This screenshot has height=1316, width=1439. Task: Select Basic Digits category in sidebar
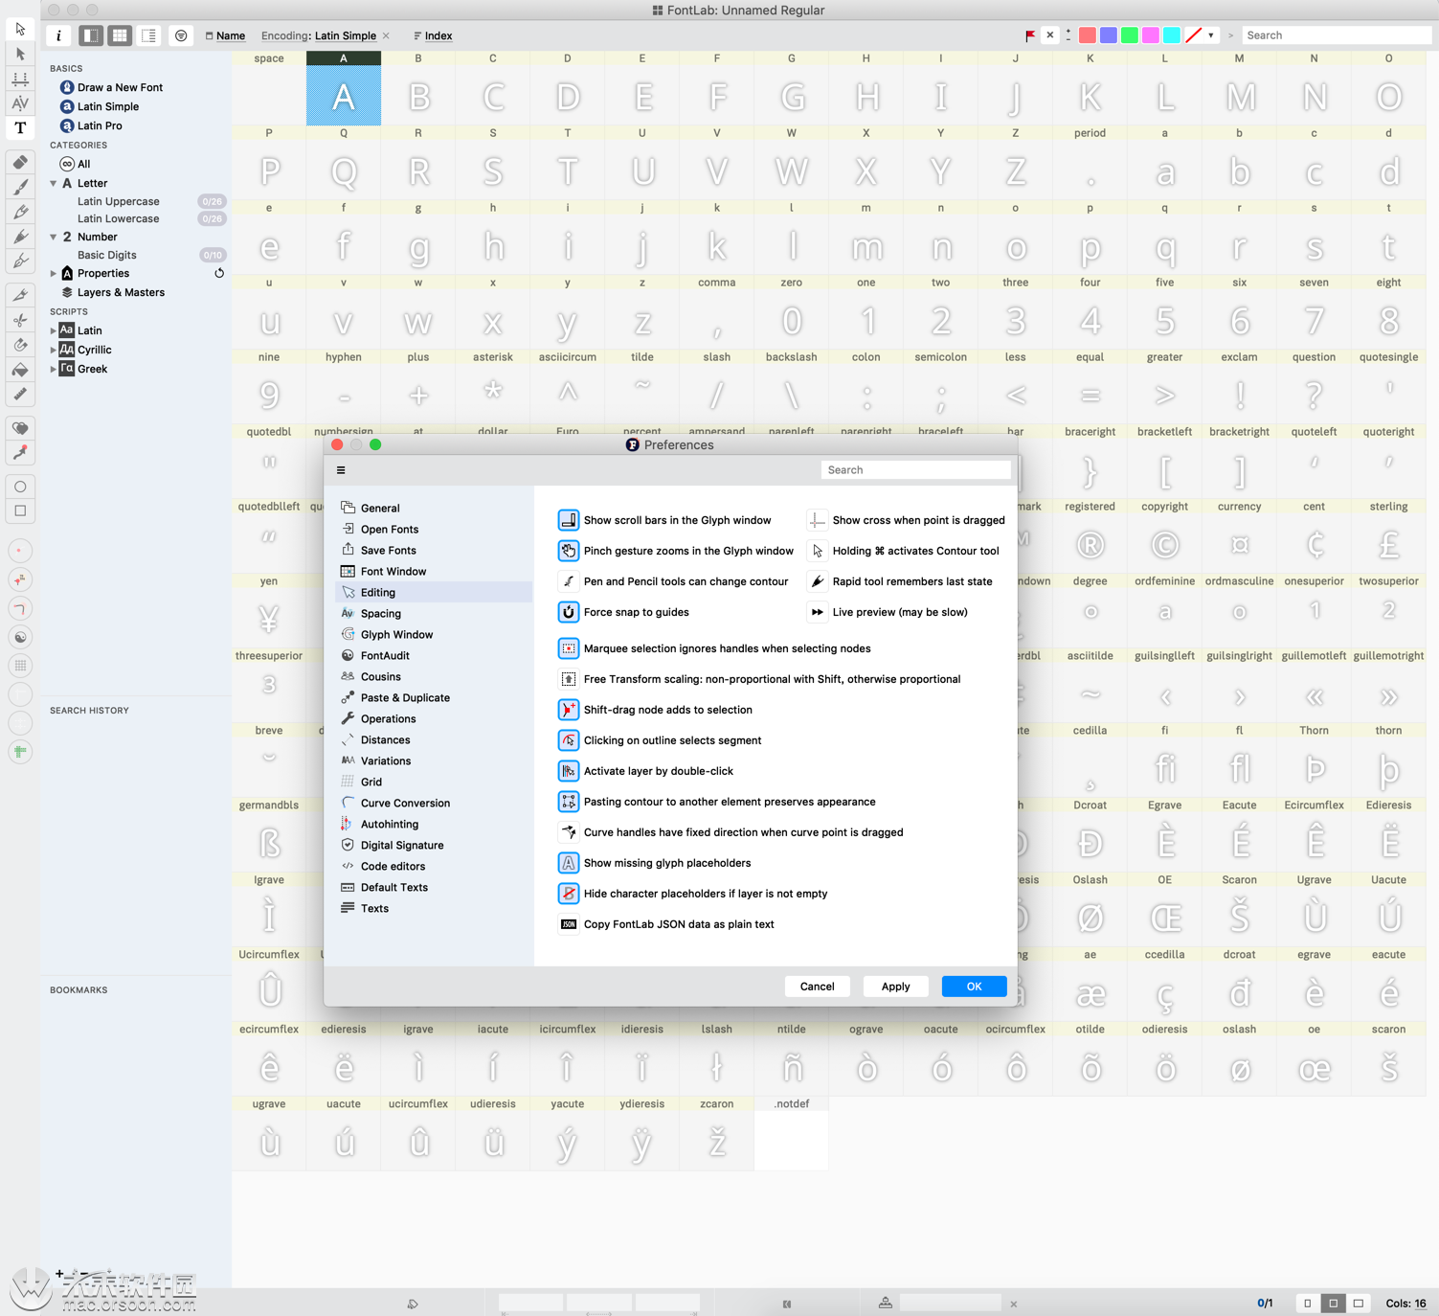point(107,255)
